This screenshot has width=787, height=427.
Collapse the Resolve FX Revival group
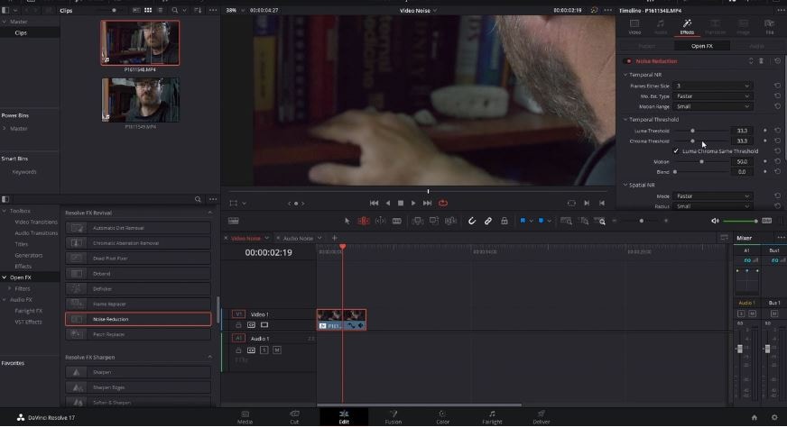coord(209,213)
